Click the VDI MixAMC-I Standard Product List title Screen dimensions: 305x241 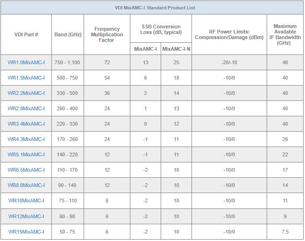152,7
